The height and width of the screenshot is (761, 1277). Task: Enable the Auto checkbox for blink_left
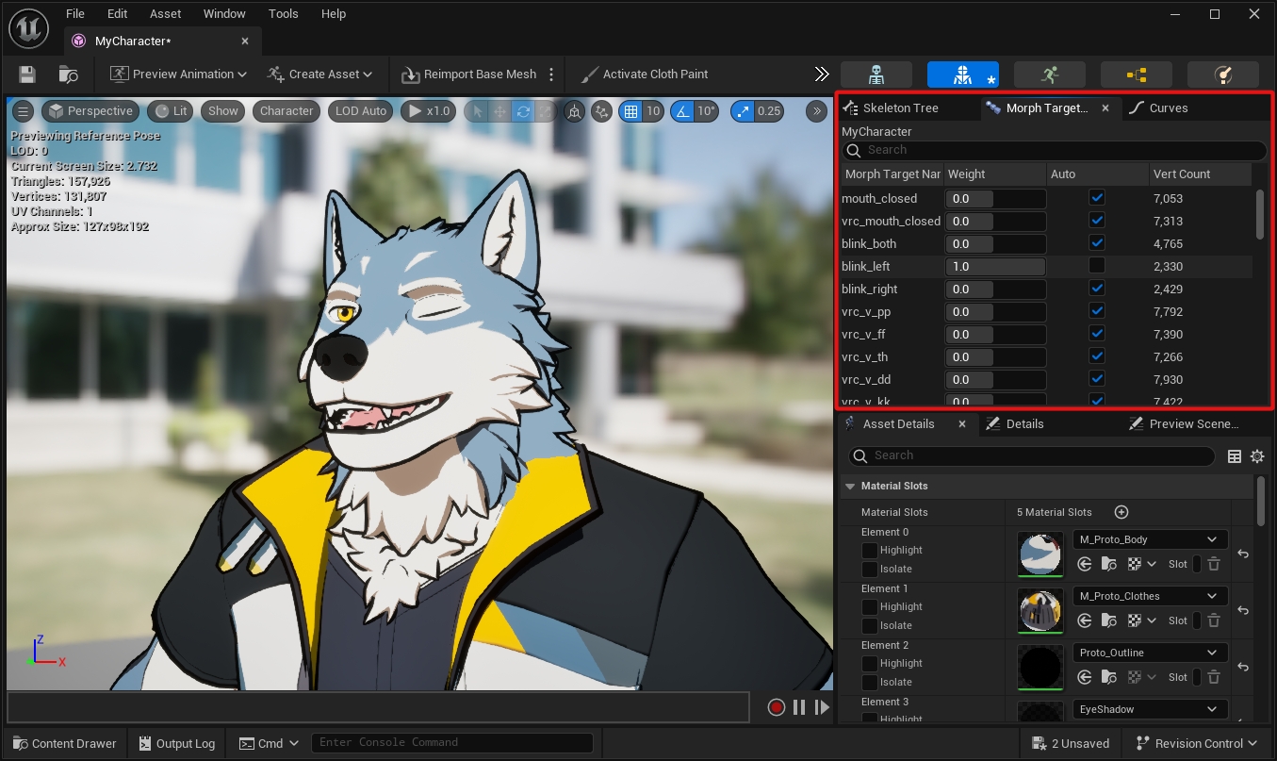[x=1096, y=266]
